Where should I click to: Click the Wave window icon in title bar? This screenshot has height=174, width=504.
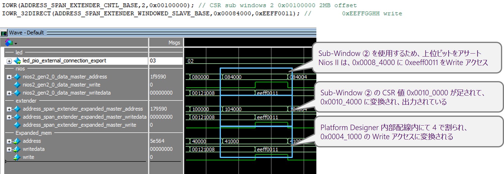tap(4, 33)
